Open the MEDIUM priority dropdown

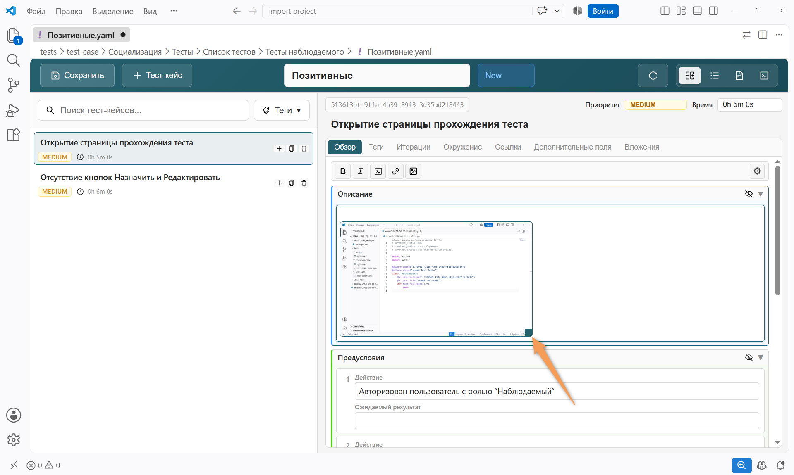pos(655,105)
